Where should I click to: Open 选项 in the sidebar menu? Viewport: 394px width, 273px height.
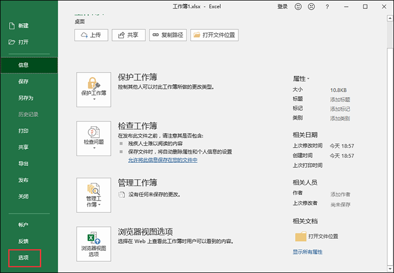point(24,258)
